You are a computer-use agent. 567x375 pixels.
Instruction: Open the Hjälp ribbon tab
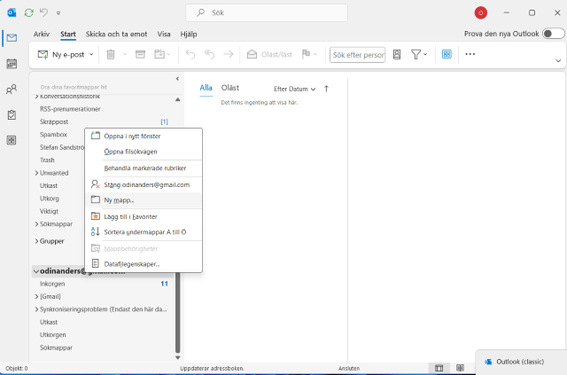pos(189,34)
